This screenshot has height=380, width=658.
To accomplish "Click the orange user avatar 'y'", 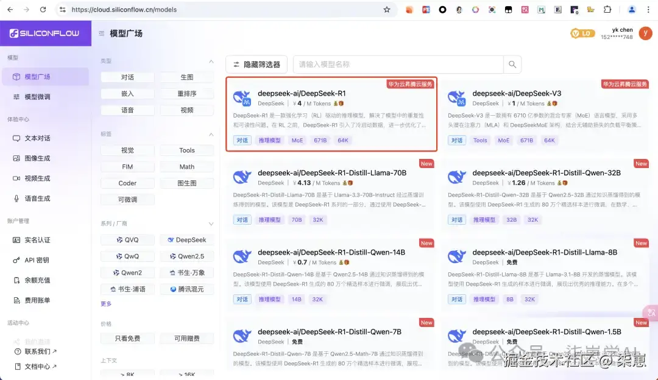I will click(x=645, y=33).
